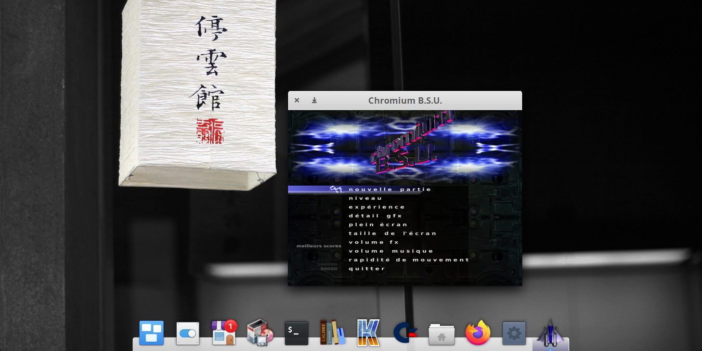Launch the disk and floppy software dock icon
Viewport: 702px width, 351px height.
(x=260, y=333)
